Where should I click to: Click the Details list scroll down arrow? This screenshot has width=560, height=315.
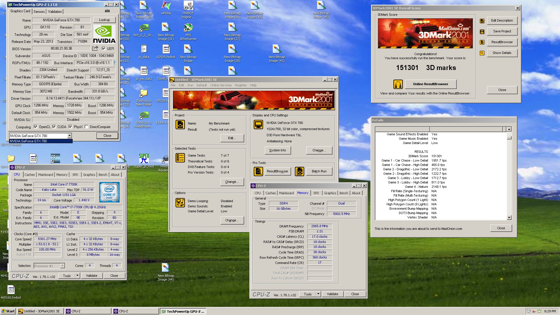[x=509, y=218]
